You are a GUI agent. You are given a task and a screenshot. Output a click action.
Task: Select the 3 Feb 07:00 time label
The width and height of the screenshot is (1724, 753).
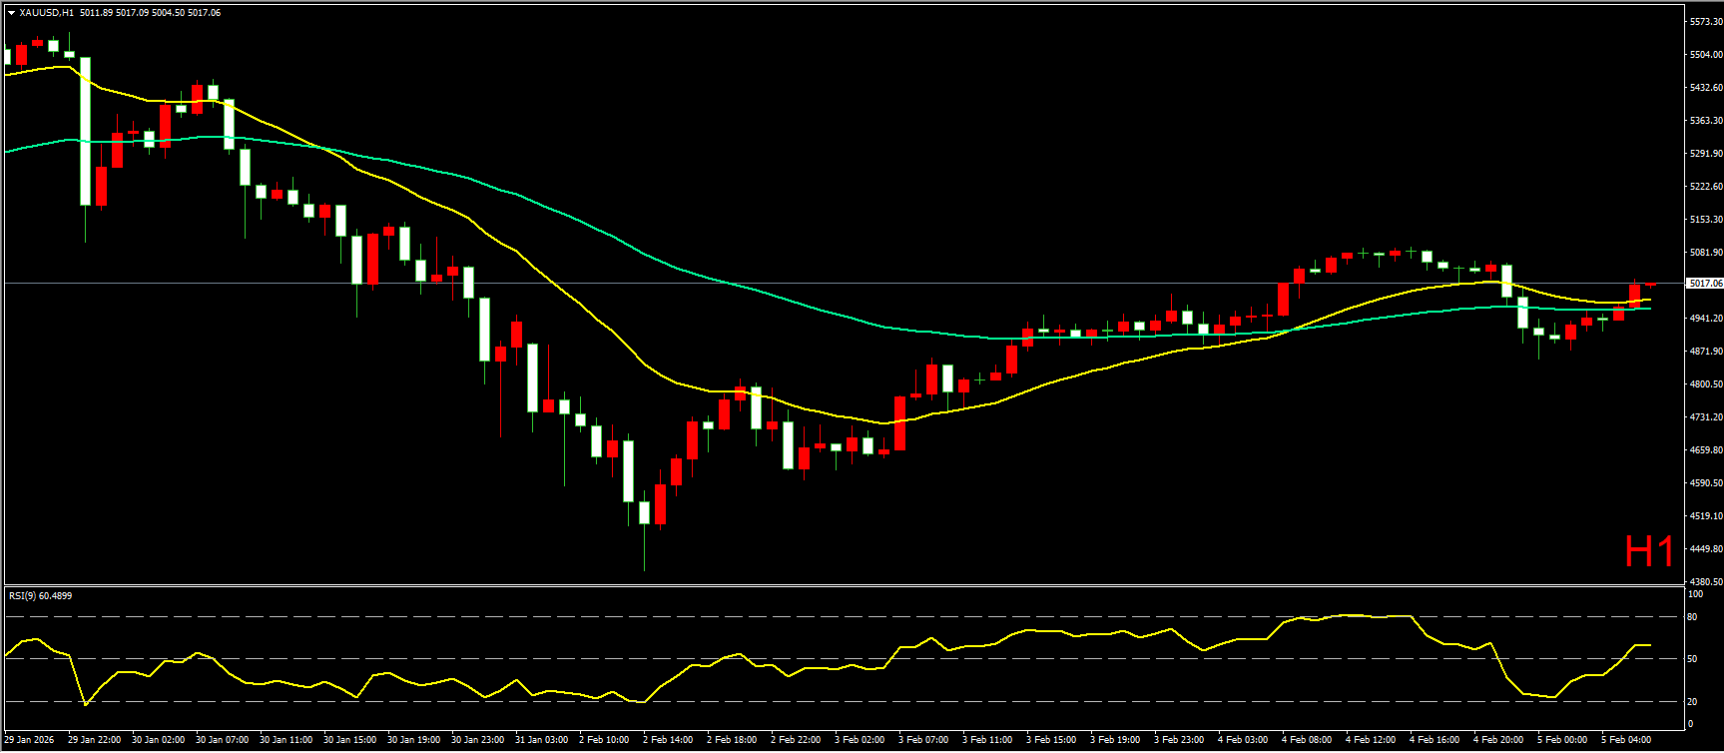[x=923, y=740]
